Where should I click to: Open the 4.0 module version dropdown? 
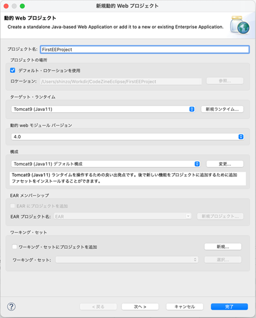[128, 137]
